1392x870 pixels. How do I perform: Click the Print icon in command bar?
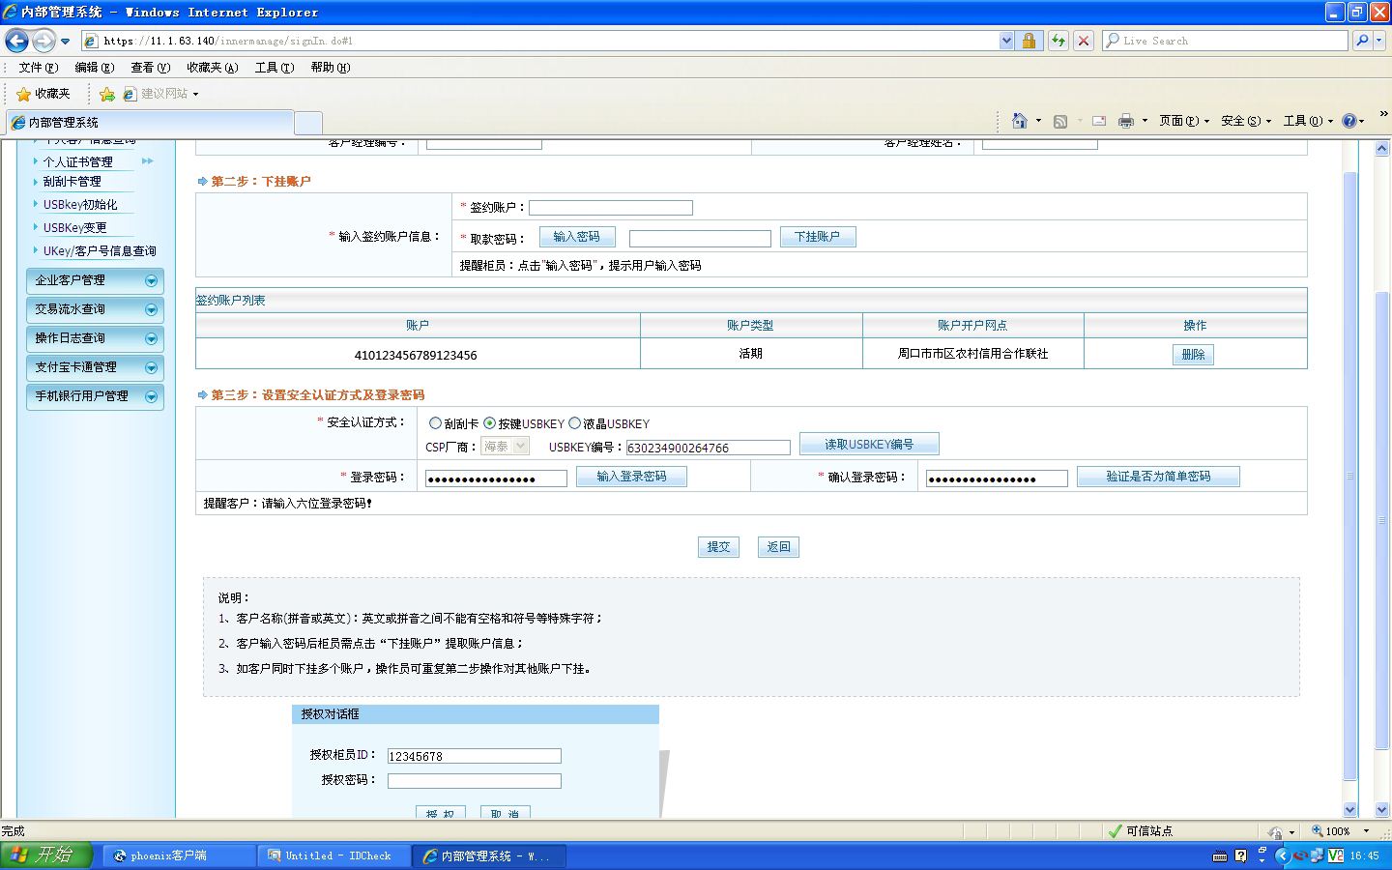[x=1125, y=121]
